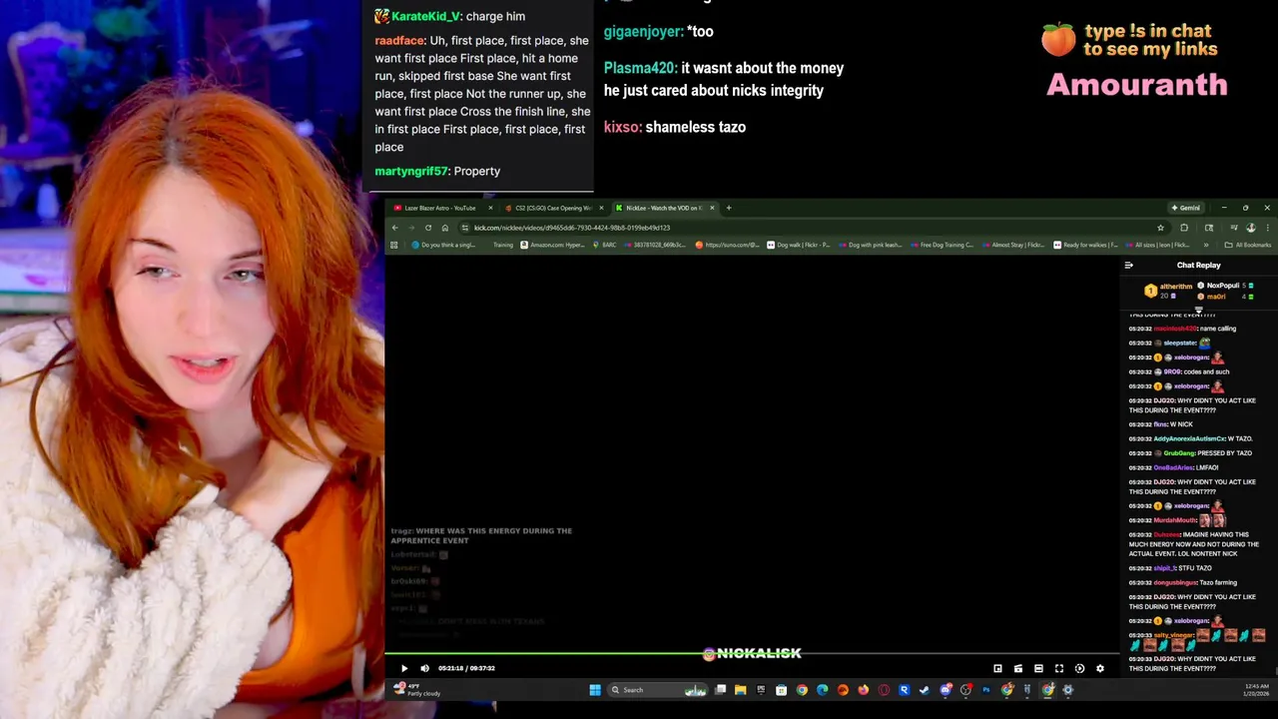Go back in the browser
Viewport: 1278px width, 719px height.
tap(394, 228)
